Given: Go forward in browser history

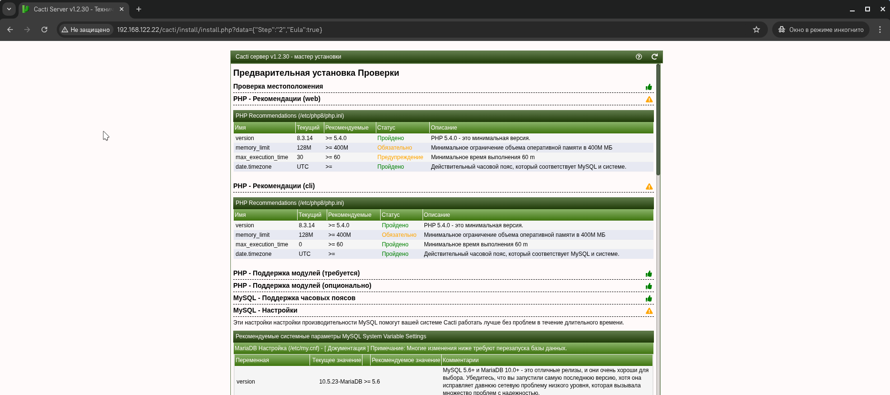Looking at the screenshot, I should [x=27, y=30].
